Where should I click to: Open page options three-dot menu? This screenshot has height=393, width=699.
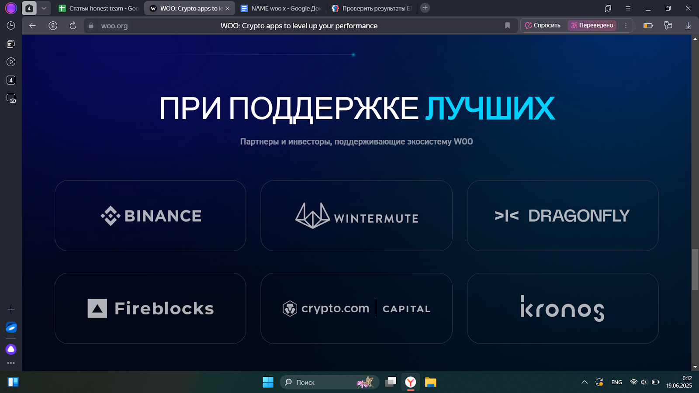626,25
